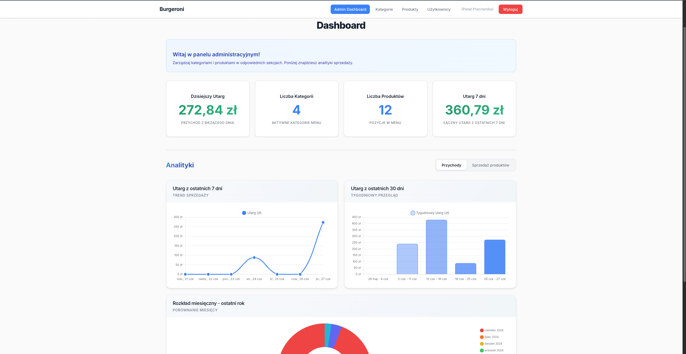Image resolution: width=686 pixels, height=354 pixels.
Task: Click the Liczba Kategorii value 4
Action: click(x=297, y=110)
